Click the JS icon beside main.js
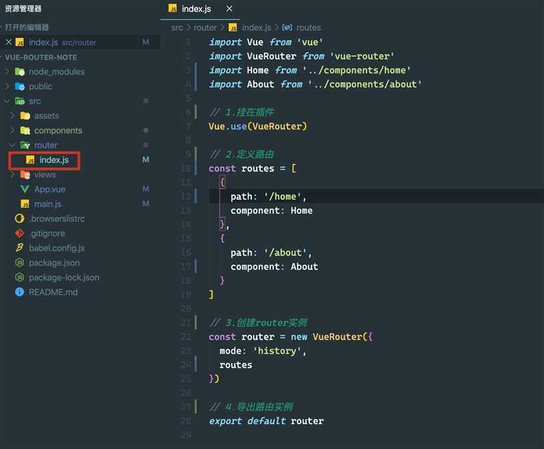This screenshot has width=544, height=449. (25, 204)
